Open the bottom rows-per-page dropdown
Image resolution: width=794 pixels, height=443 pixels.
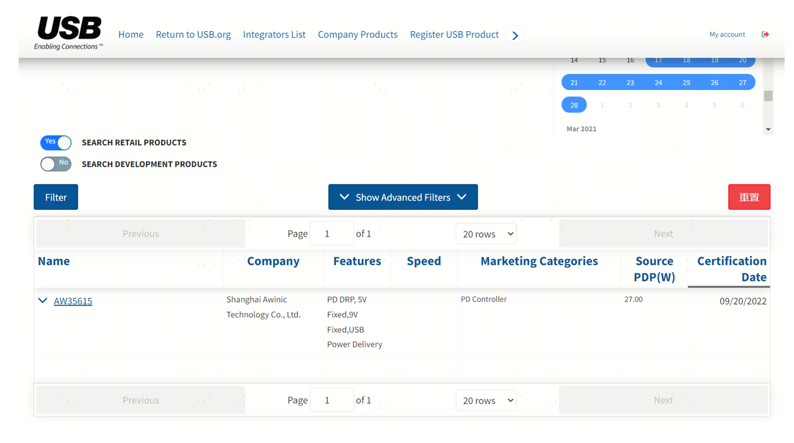coord(486,401)
